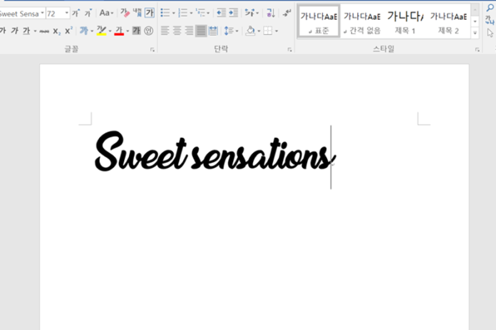Screen dimensions: 496x330
Task: Apply the 간격 없음 style
Action: point(362,22)
